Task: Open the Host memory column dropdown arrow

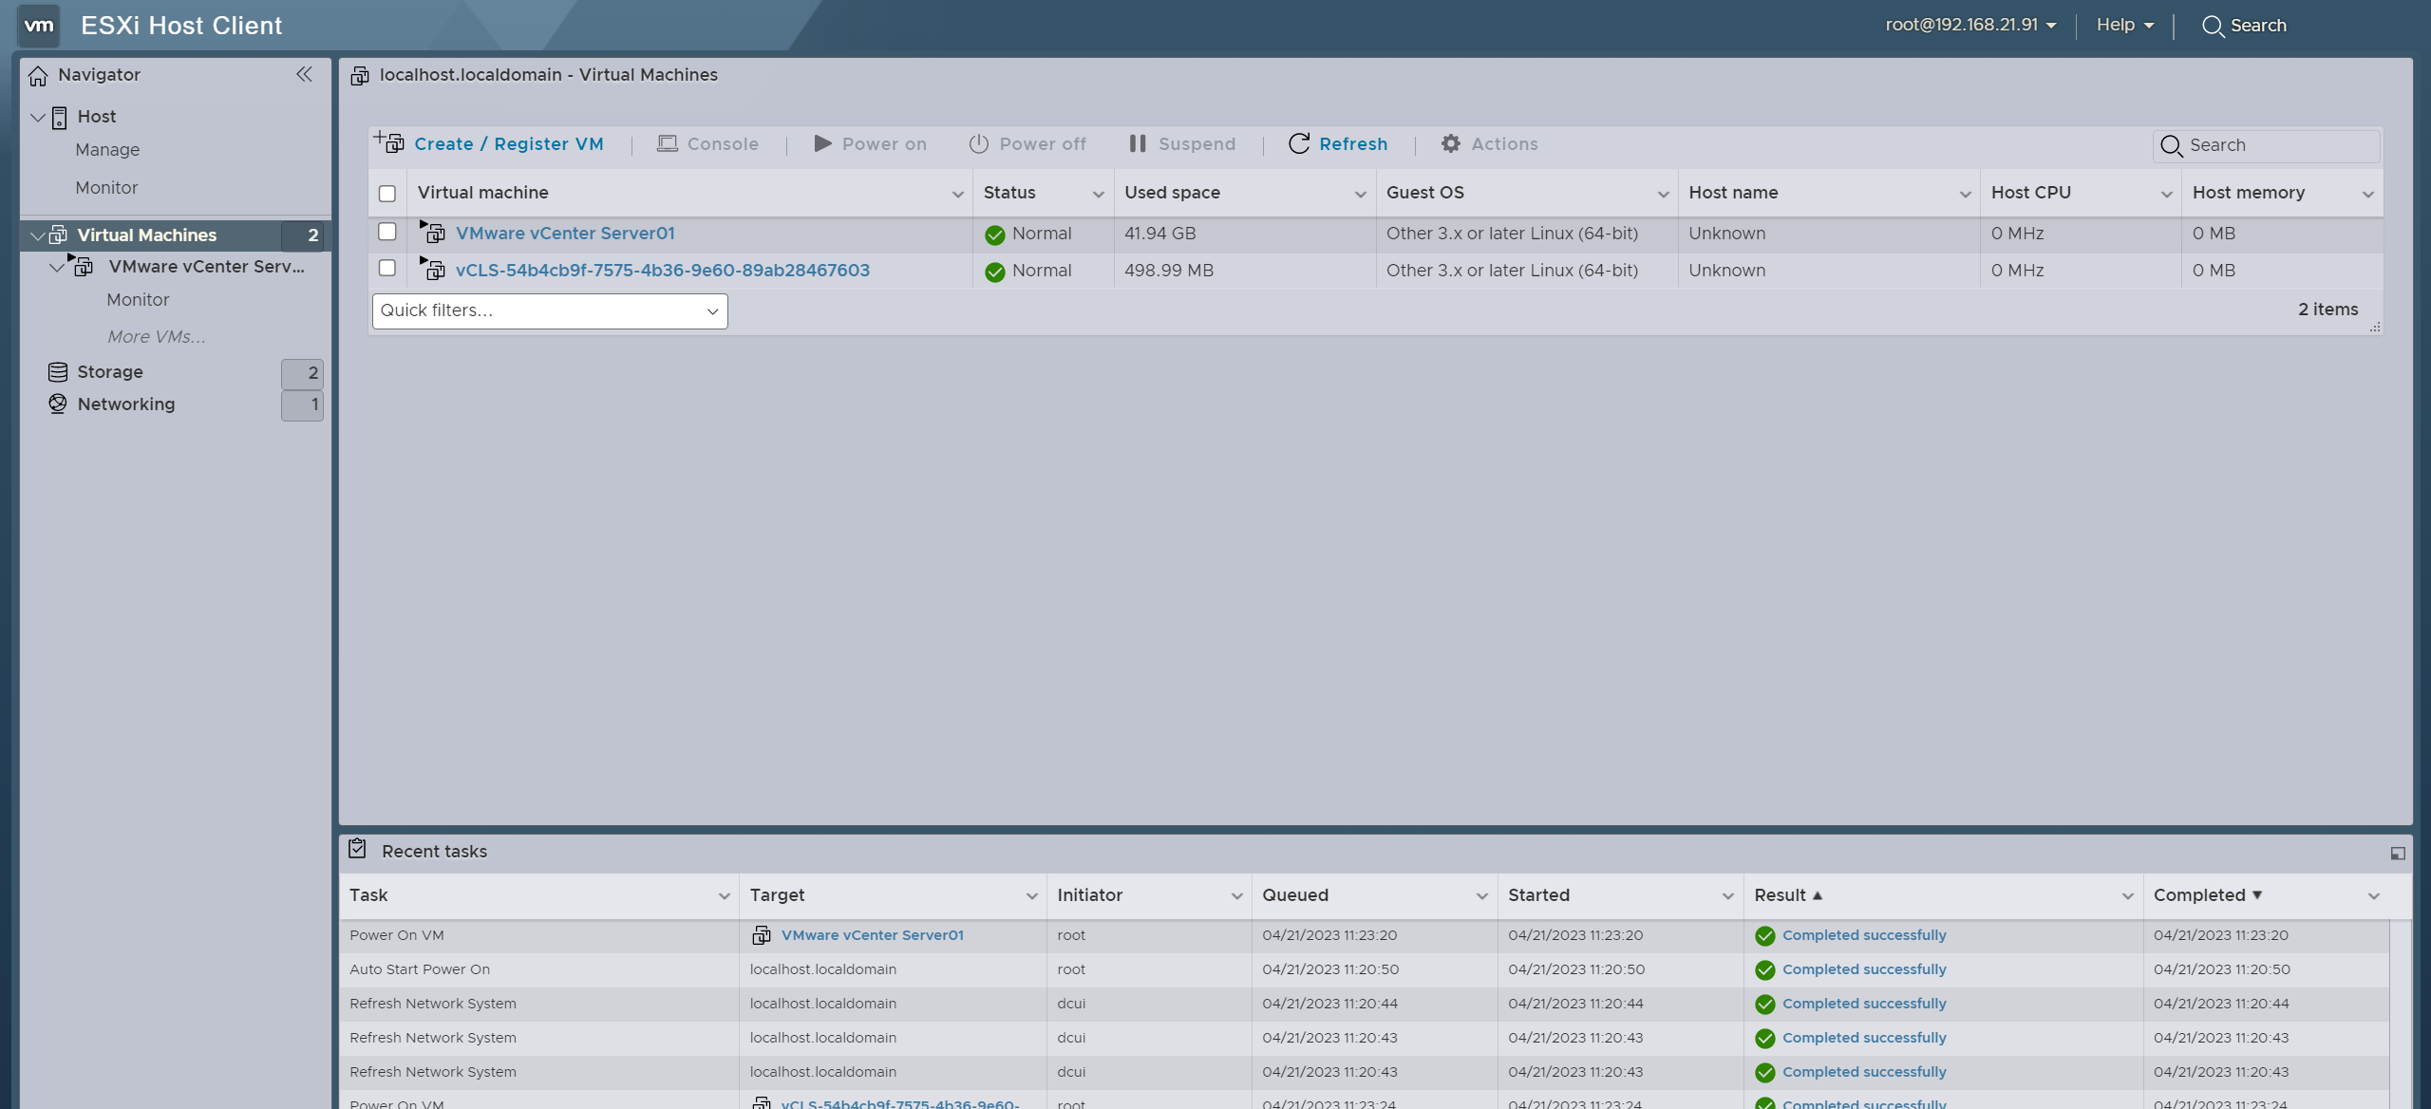Action: [2368, 194]
